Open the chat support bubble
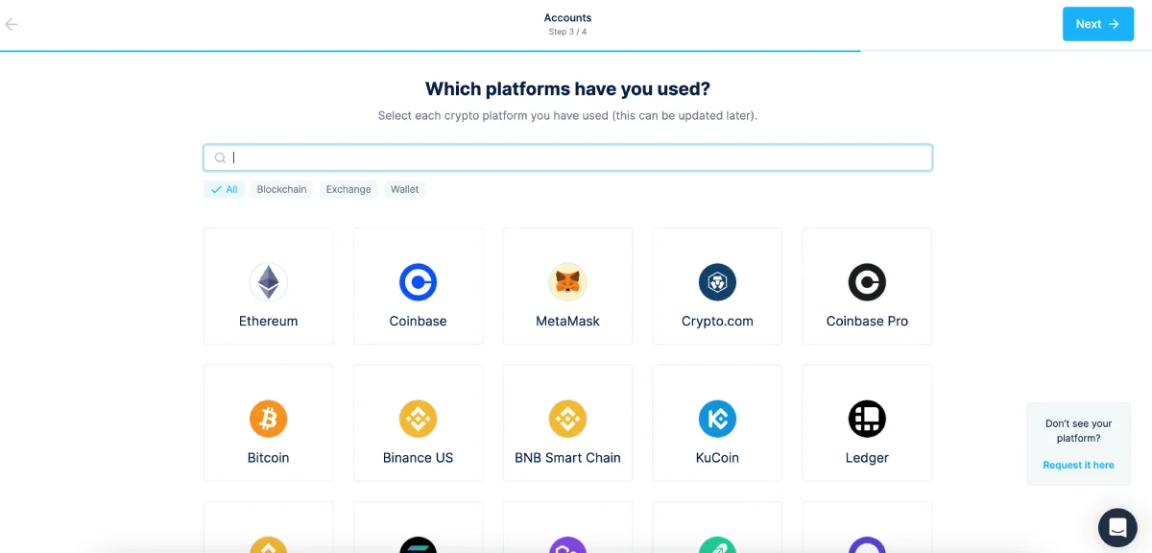 pos(1117,527)
